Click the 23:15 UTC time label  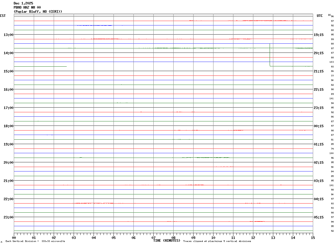coord(319,108)
